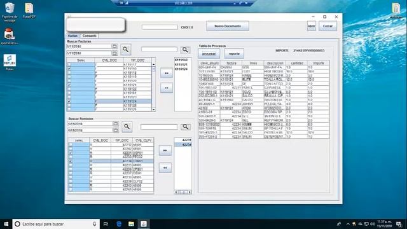This screenshot has height=229, width=407.
Task: Click the Abrir button
Action: 312,26
